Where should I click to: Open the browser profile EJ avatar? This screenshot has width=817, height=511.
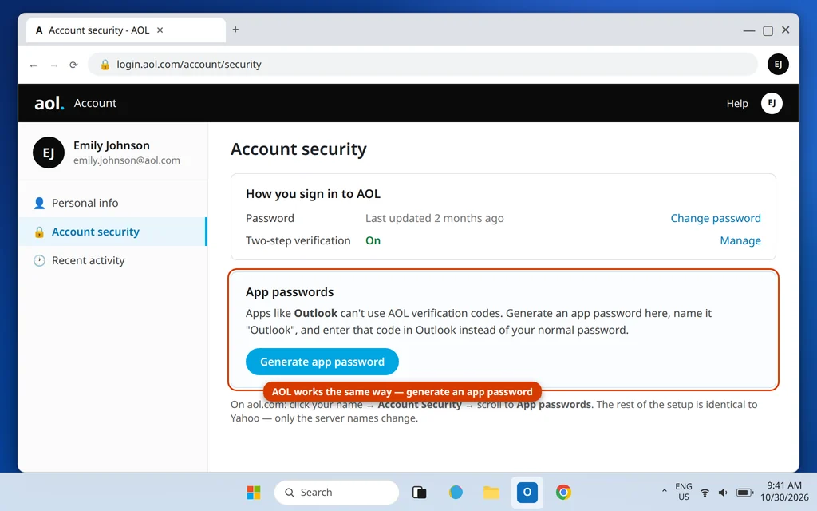point(778,64)
